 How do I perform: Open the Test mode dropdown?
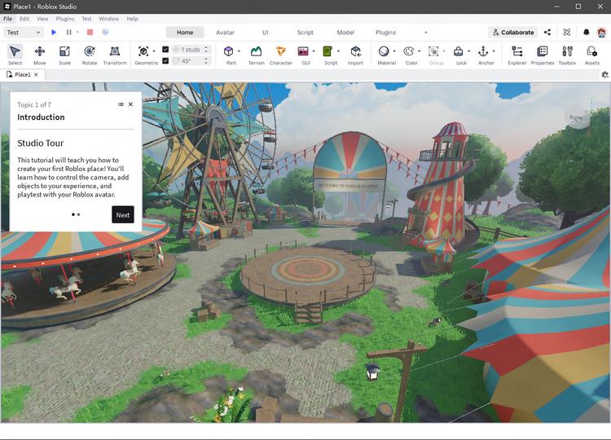coord(24,33)
